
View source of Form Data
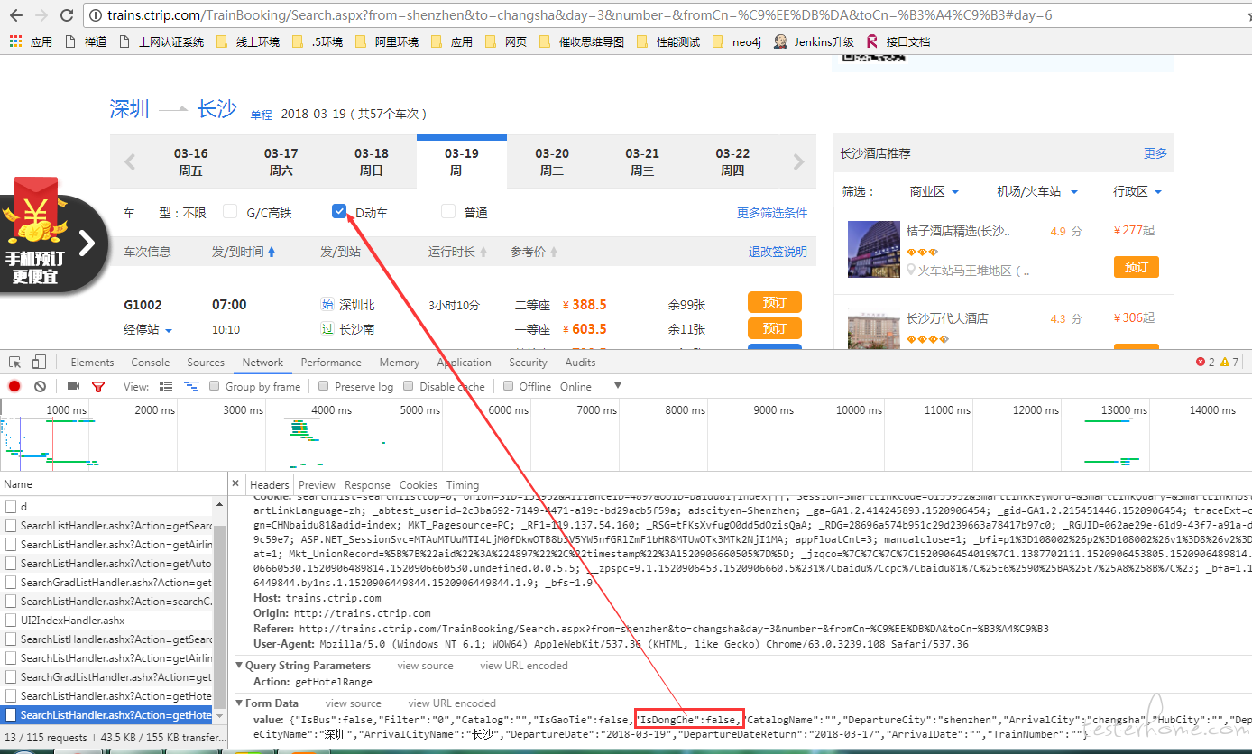[353, 703]
